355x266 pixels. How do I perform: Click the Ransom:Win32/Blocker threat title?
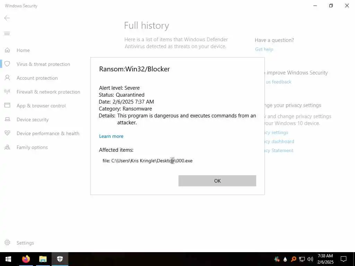click(135, 69)
